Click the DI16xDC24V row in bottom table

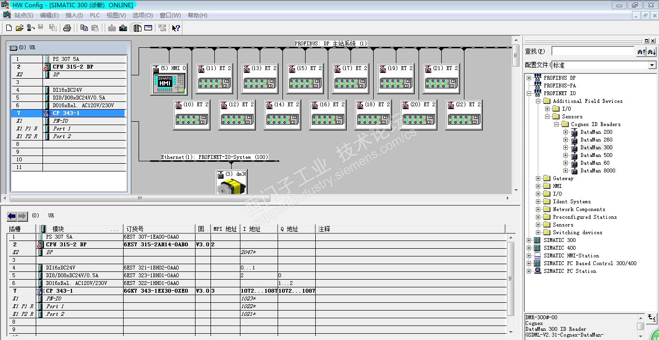pos(257,268)
